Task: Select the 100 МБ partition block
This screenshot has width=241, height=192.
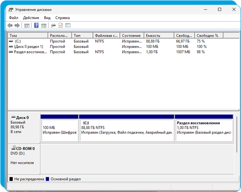Action: (x=59, y=128)
